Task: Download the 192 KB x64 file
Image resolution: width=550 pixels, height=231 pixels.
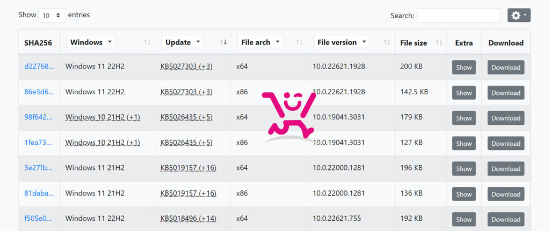Action: (506, 219)
